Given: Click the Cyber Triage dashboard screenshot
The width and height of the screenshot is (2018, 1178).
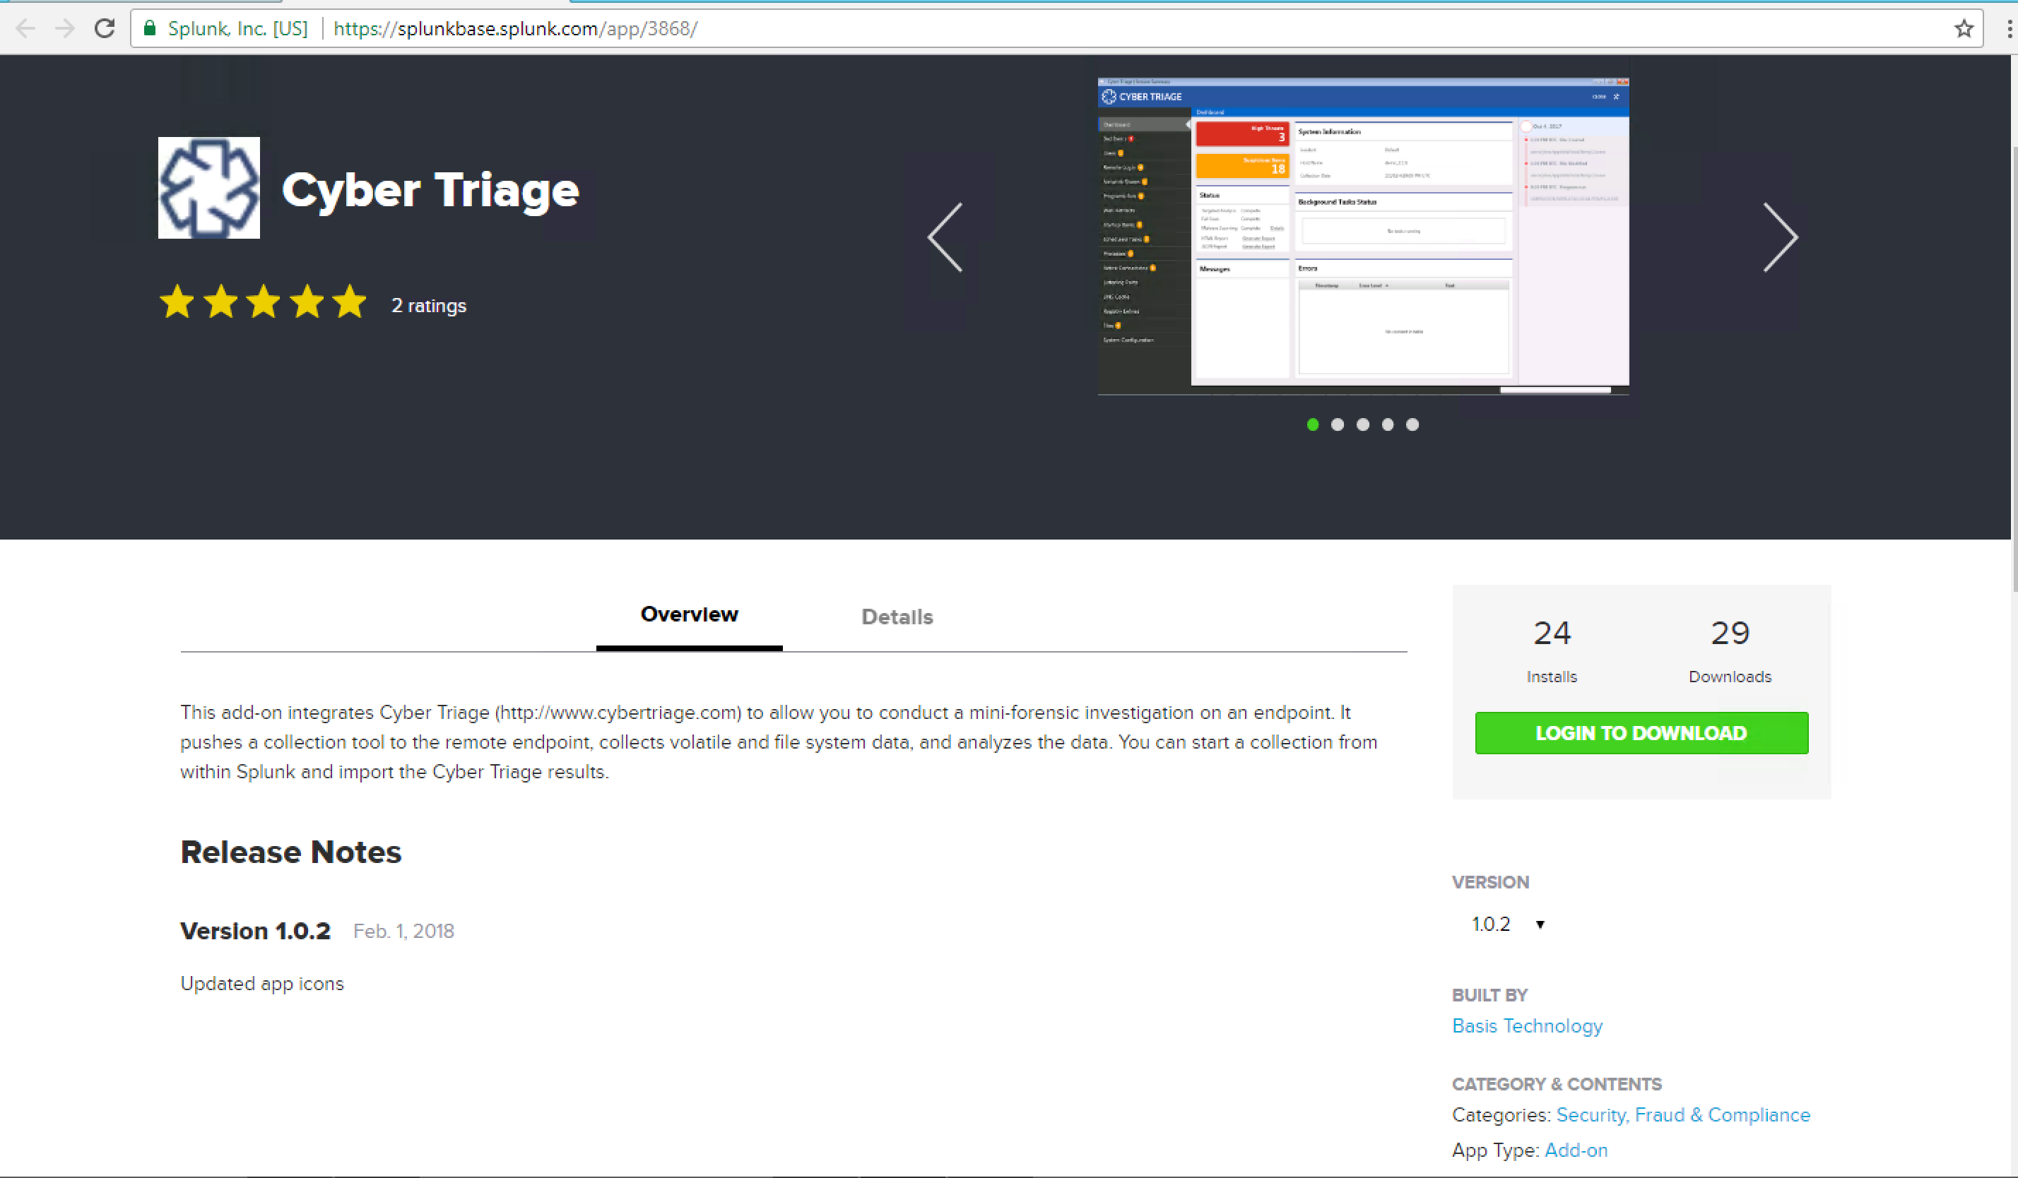Looking at the screenshot, I should tap(1363, 236).
